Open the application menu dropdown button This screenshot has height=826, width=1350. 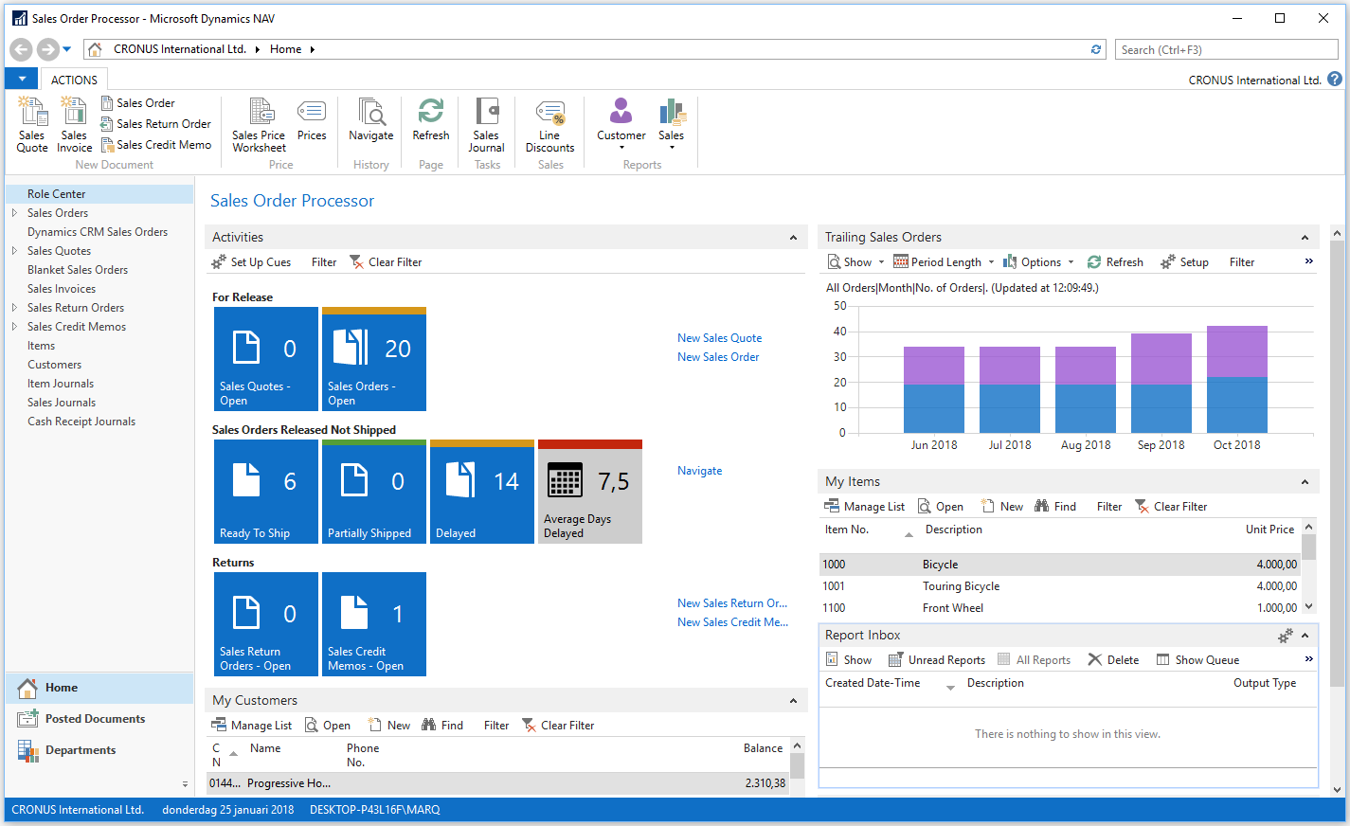pos(22,79)
